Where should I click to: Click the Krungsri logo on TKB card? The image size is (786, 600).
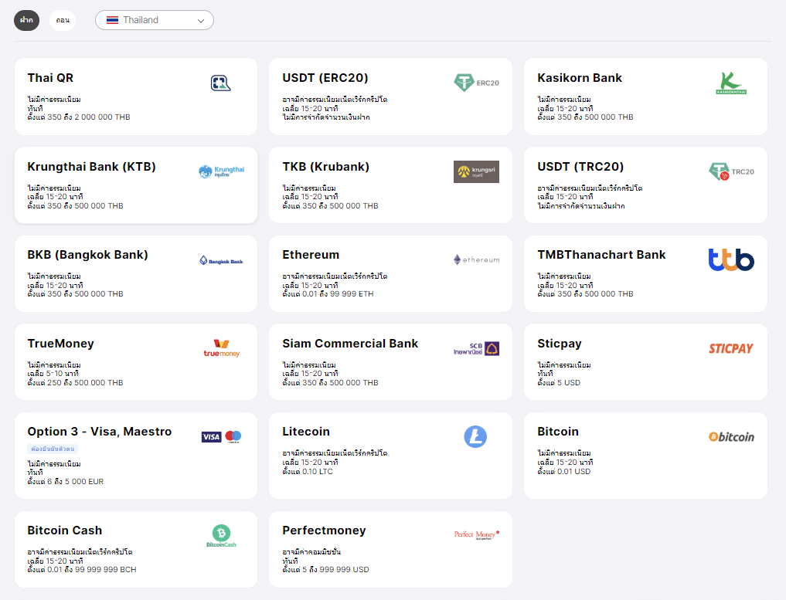(476, 171)
